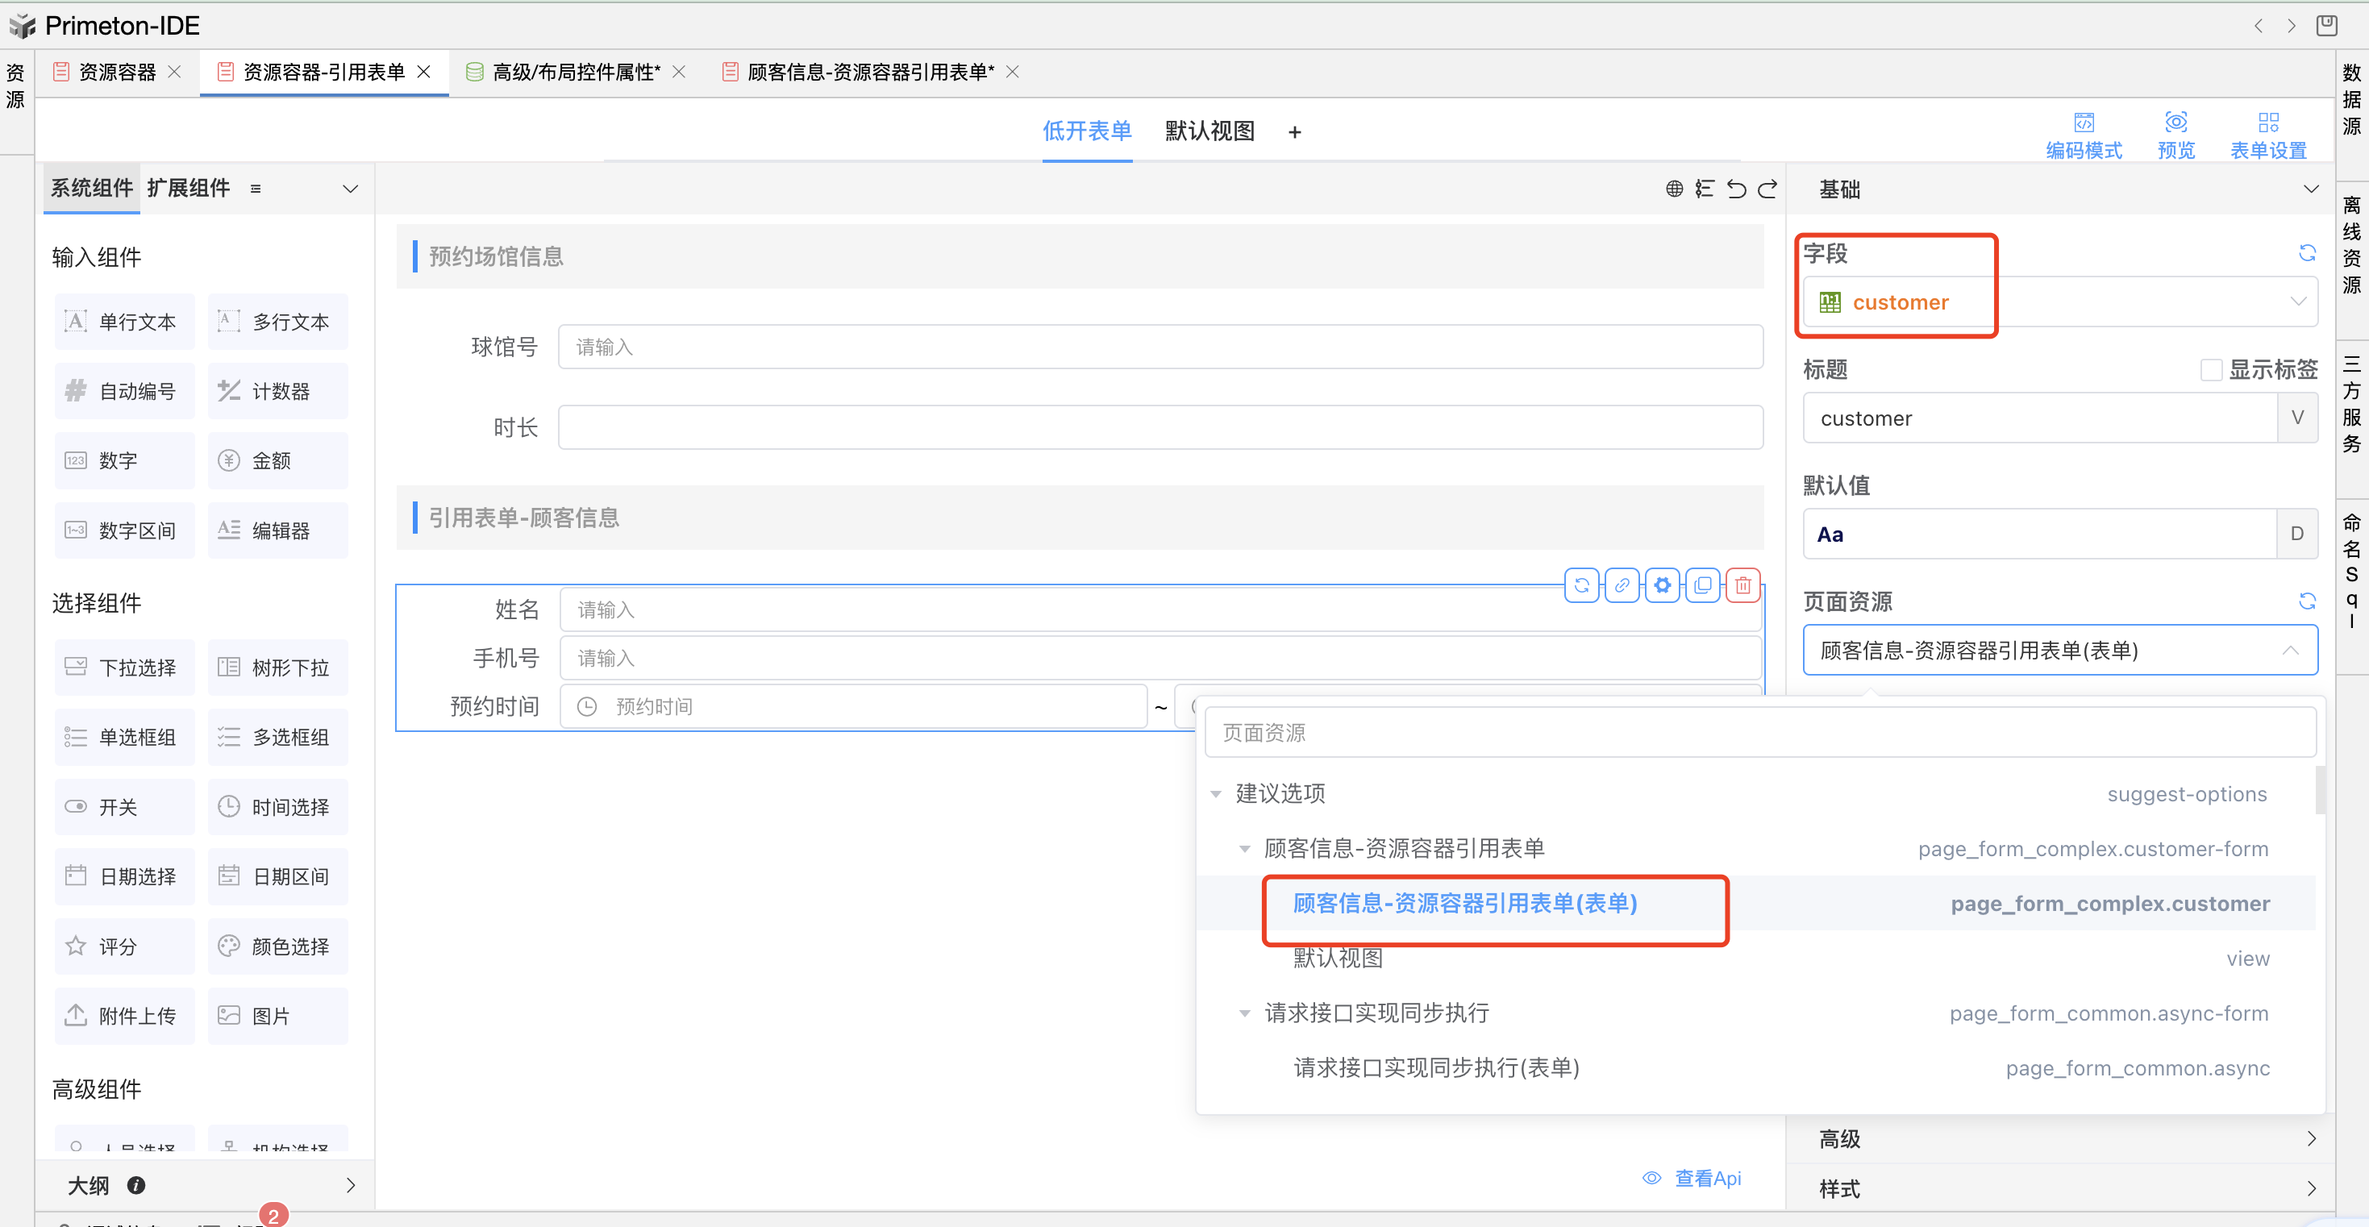Enable the 显示标签 checkbox
2369x1227 pixels.
[2210, 370]
